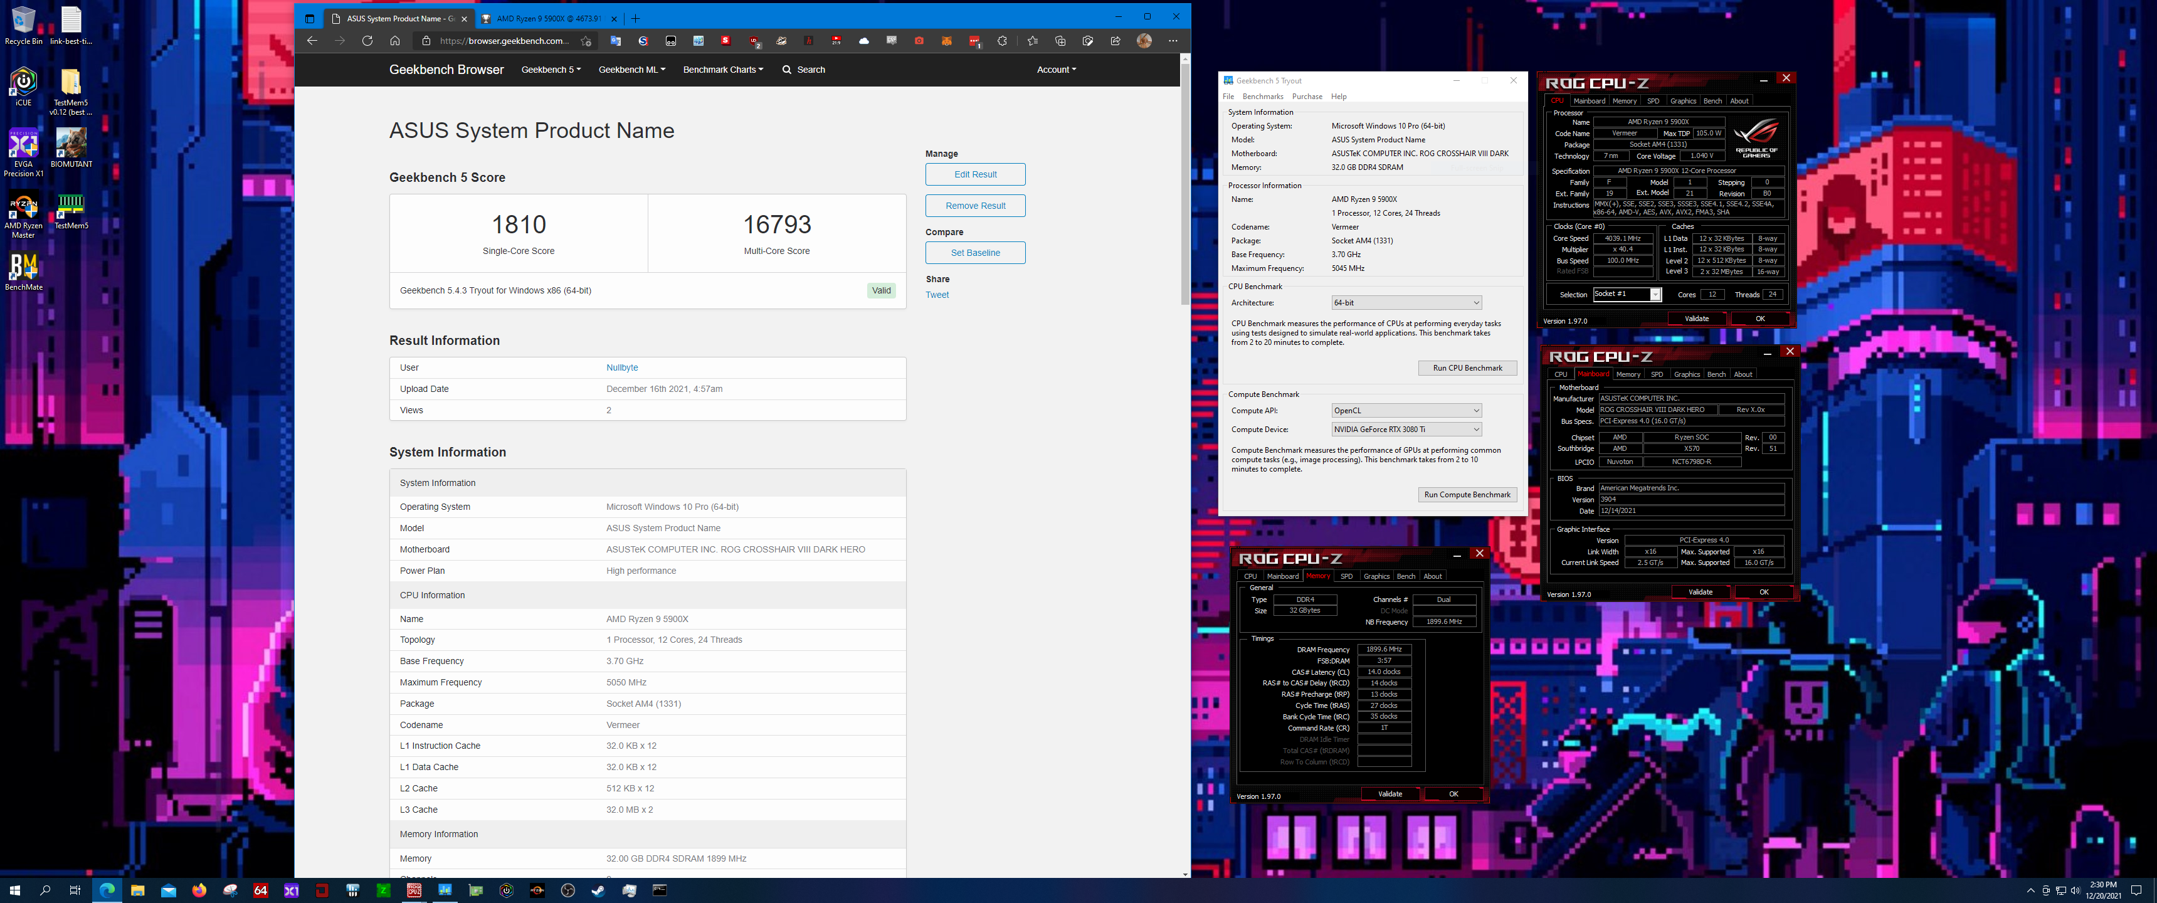The width and height of the screenshot is (2157, 903).
Task: Expand the Account dropdown
Action: pos(1057,70)
